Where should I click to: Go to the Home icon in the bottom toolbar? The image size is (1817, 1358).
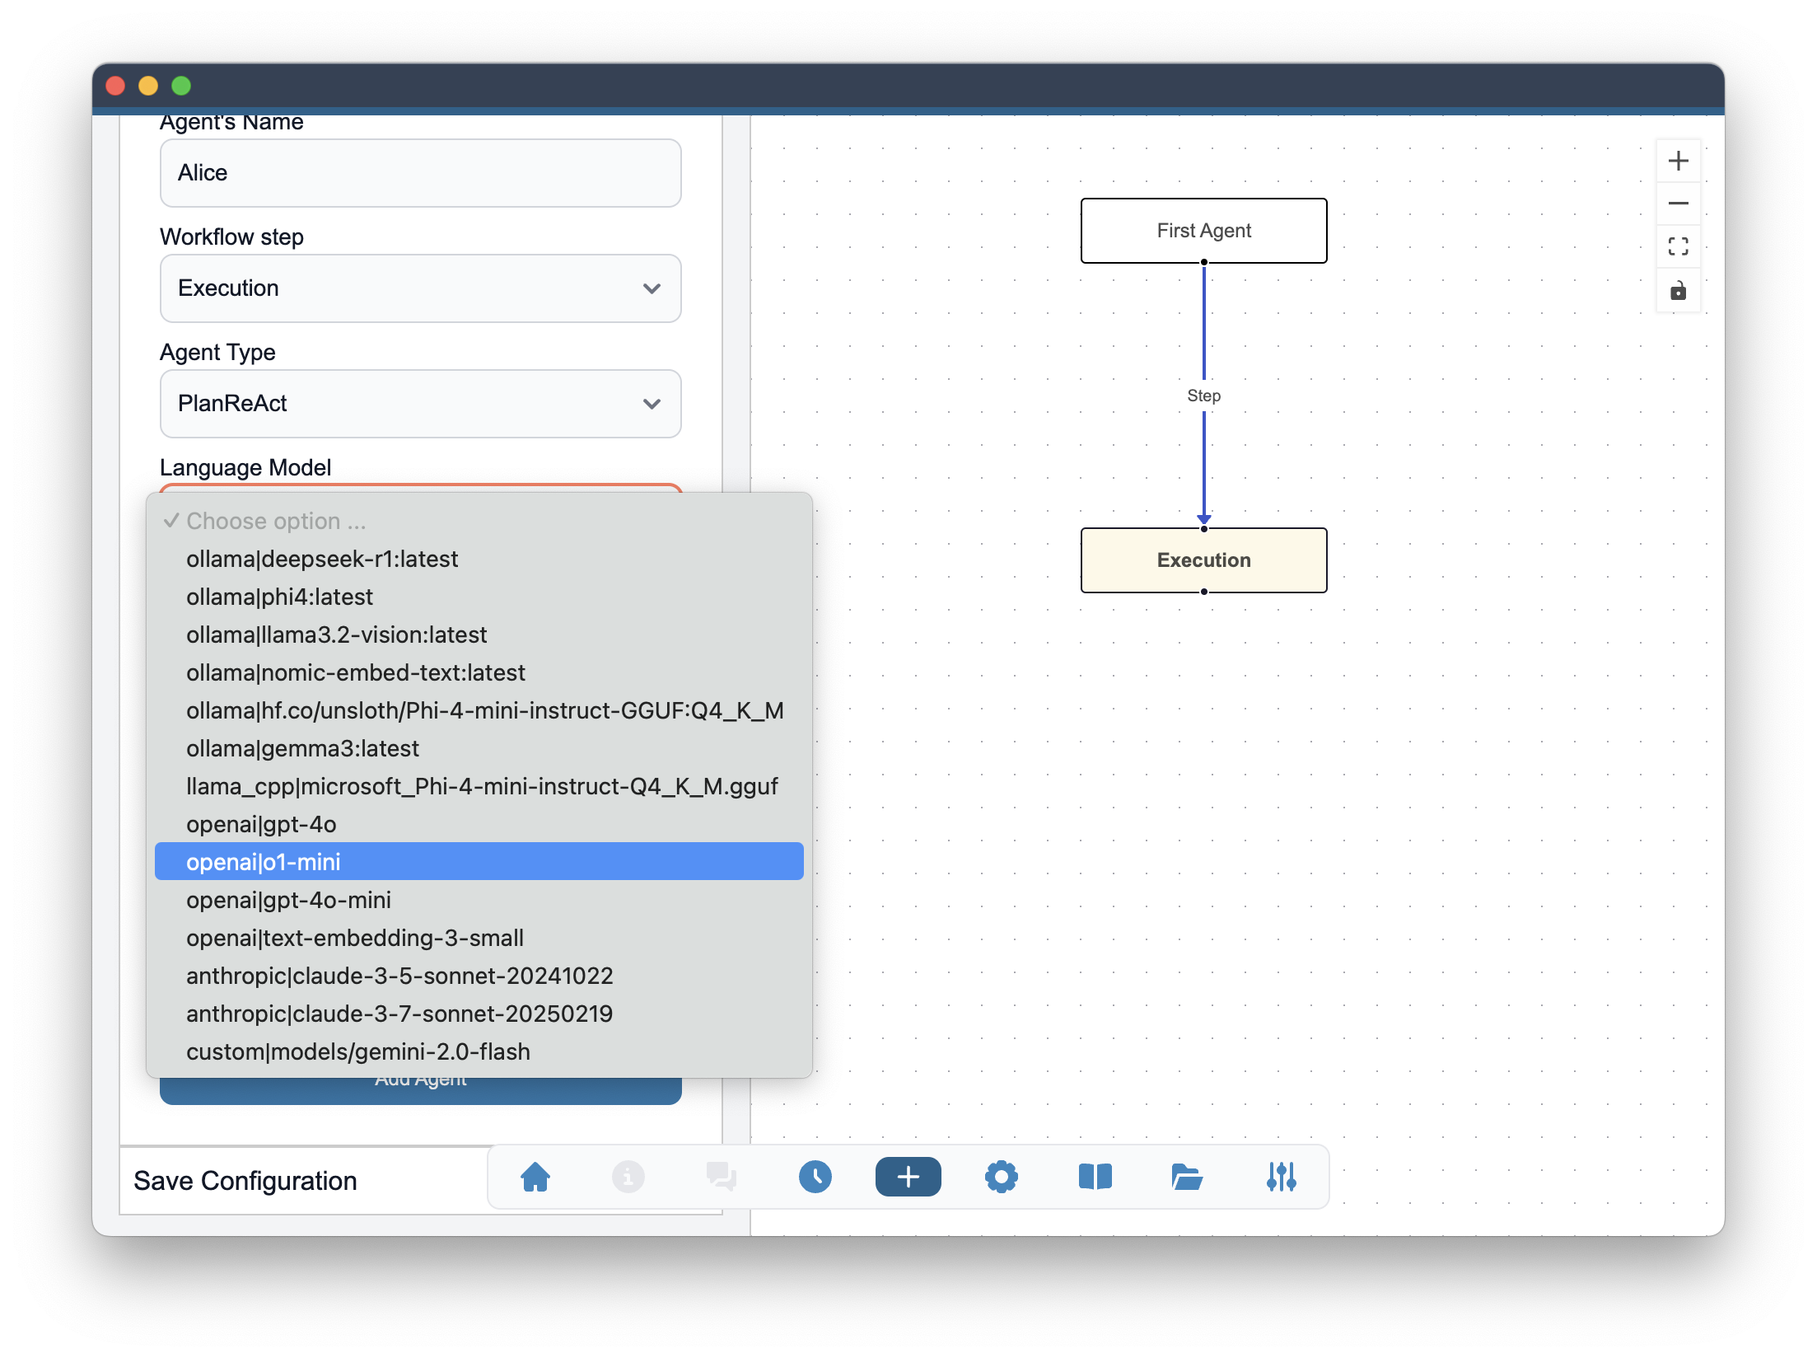click(x=535, y=1177)
